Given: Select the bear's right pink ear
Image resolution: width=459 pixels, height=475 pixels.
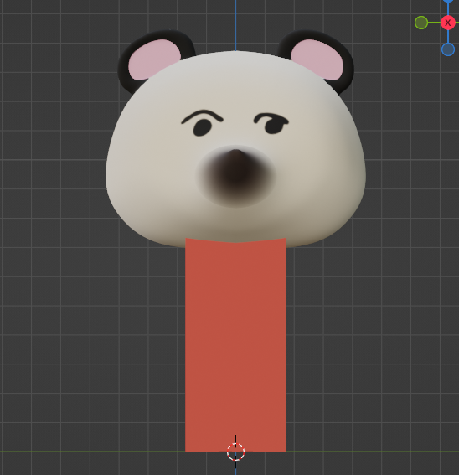Looking at the screenshot, I should tap(317, 59).
